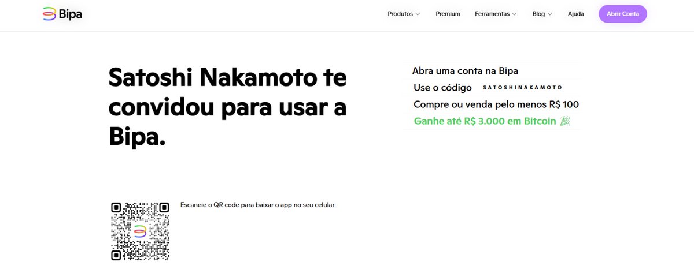The image size is (694, 273).
Task: Click the 'Abra uma conta na Bipa' step
Action: pyautogui.click(x=465, y=71)
